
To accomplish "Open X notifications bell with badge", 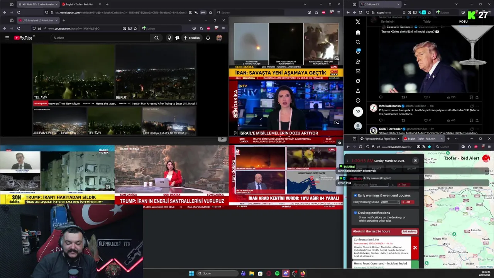I will (x=358, y=52).
